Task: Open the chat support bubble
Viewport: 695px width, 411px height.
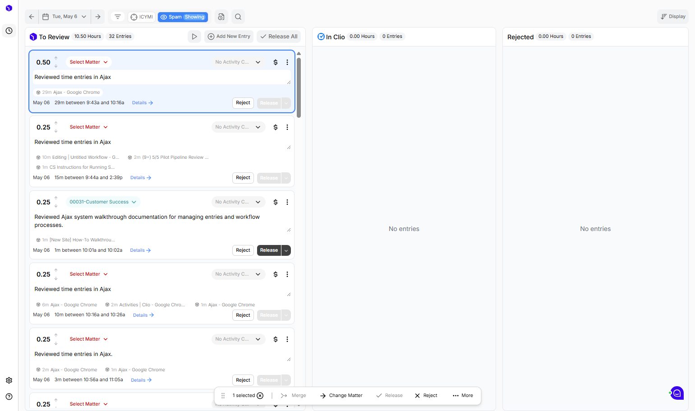Action: [677, 393]
